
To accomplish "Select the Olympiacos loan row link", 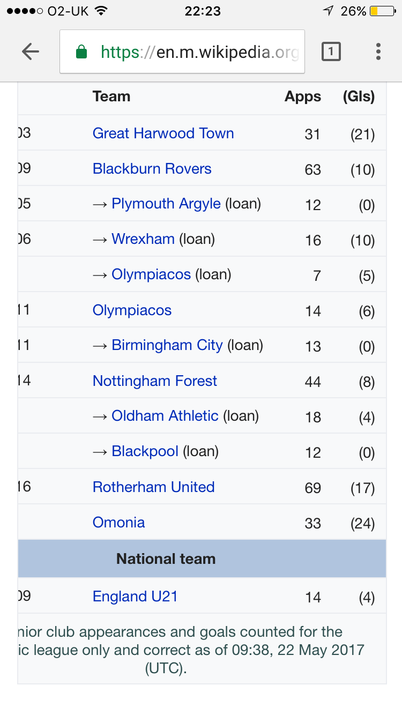I will tap(151, 274).
